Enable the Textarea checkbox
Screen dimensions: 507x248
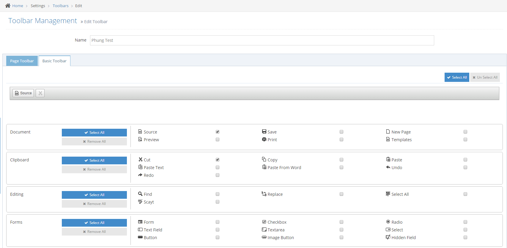[x=341, y=230]
